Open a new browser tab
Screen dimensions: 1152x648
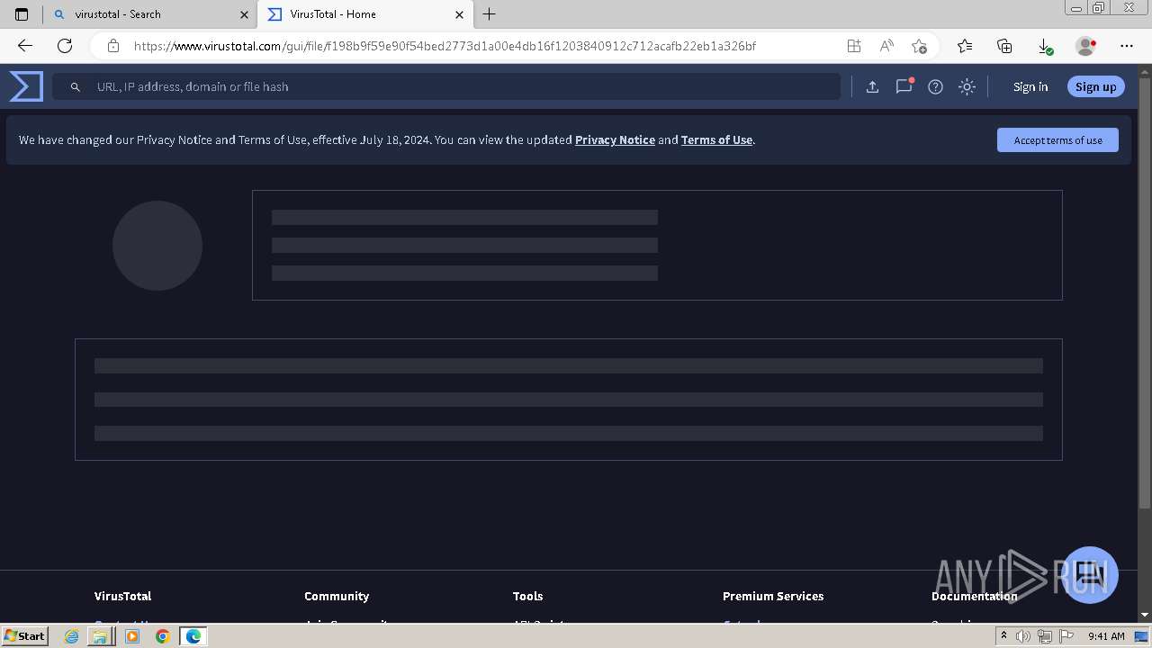(x=489, y=14)
